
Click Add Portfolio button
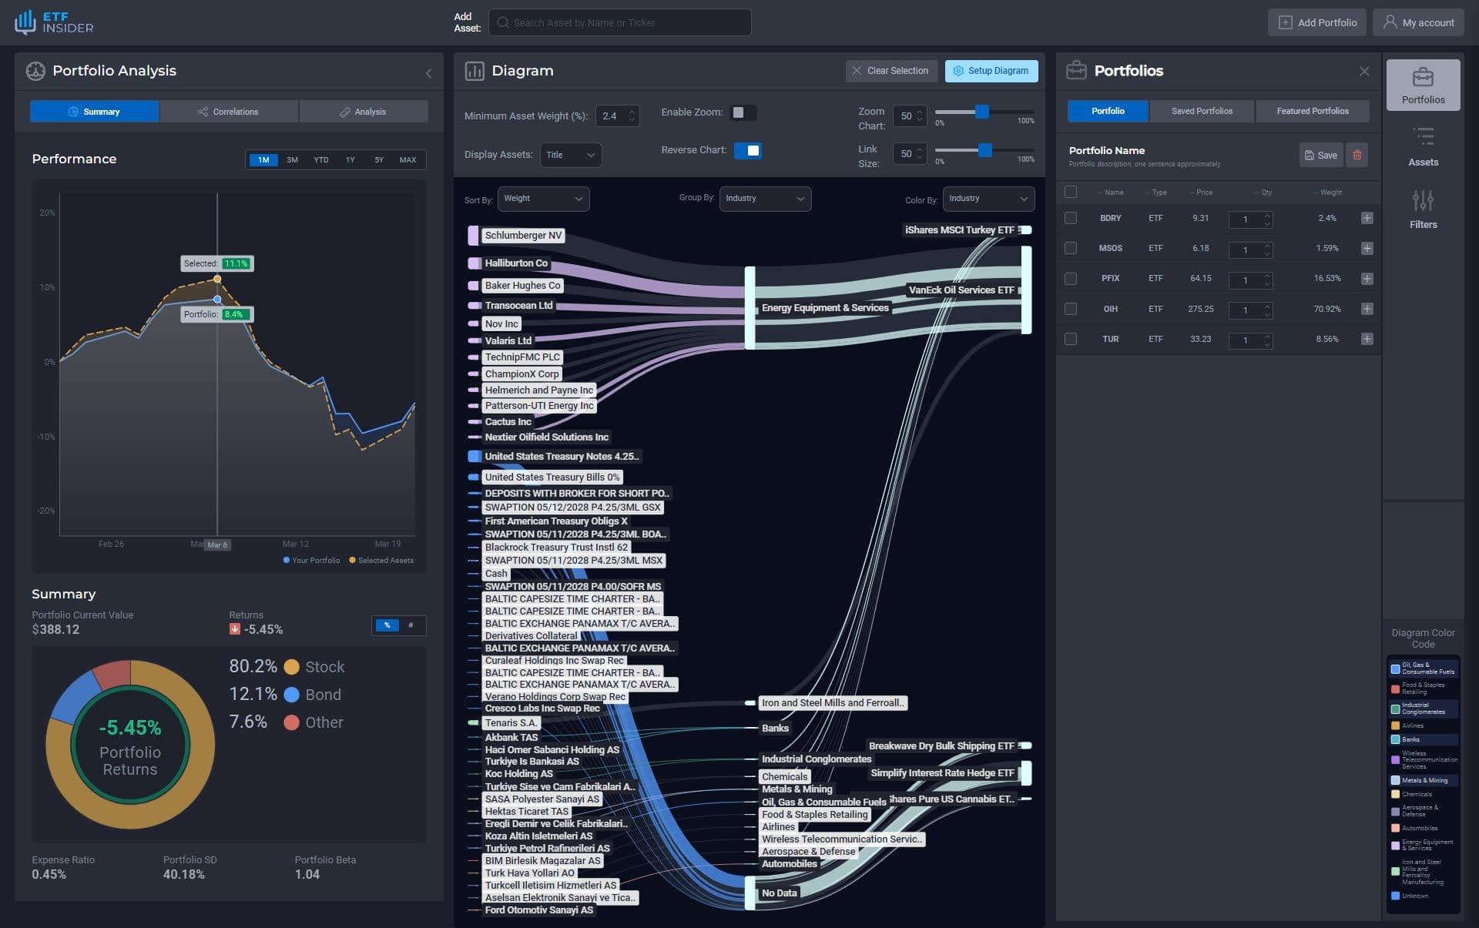[1317, 22]
